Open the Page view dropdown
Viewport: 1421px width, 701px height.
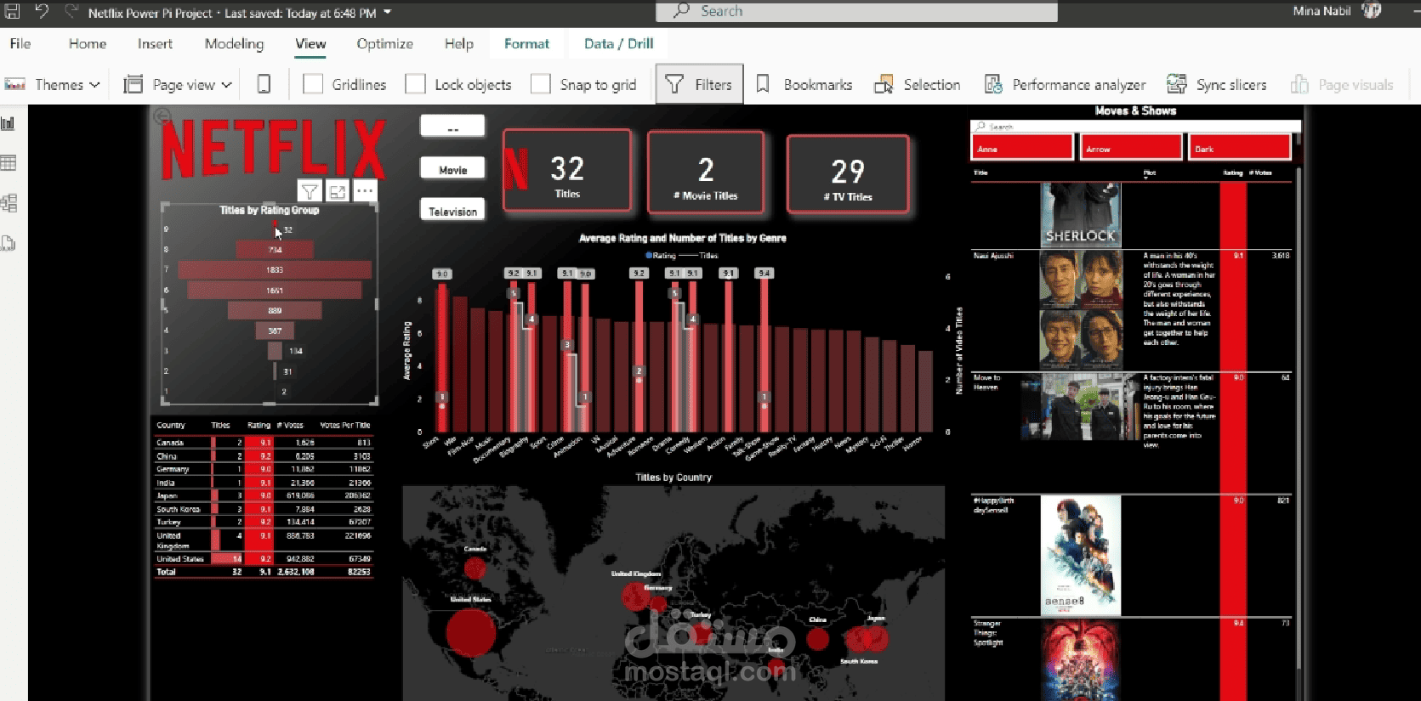coord(178,84)
